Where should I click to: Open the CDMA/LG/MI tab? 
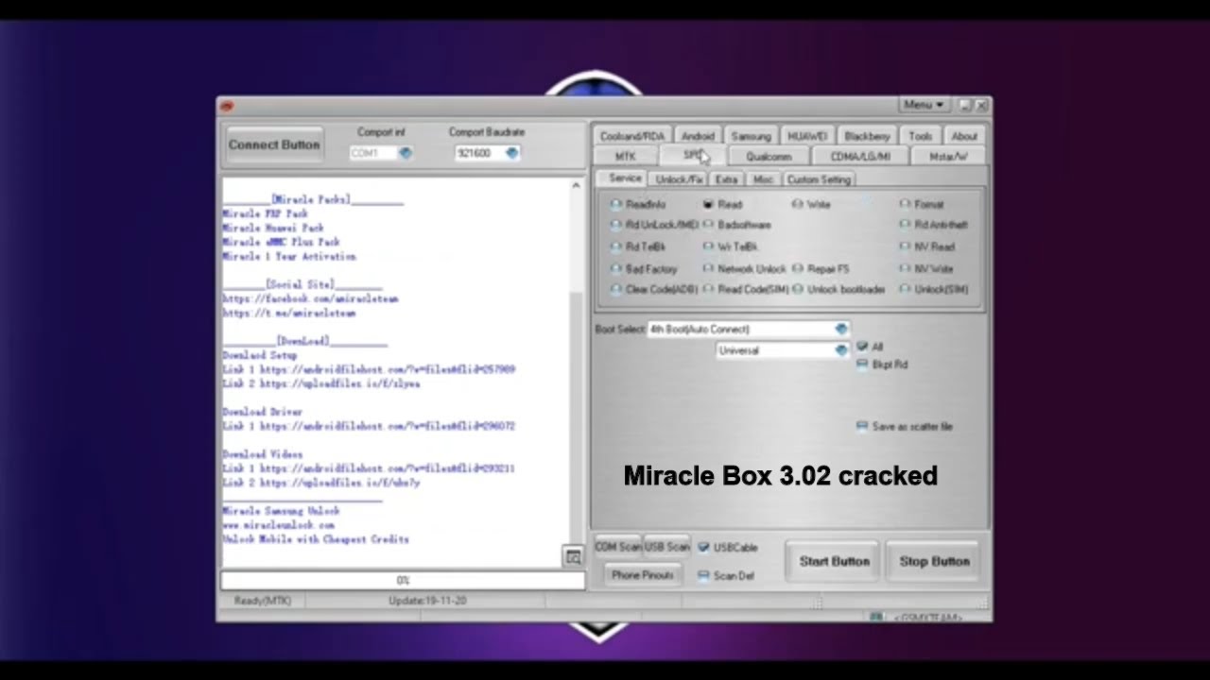pos(860,157)
